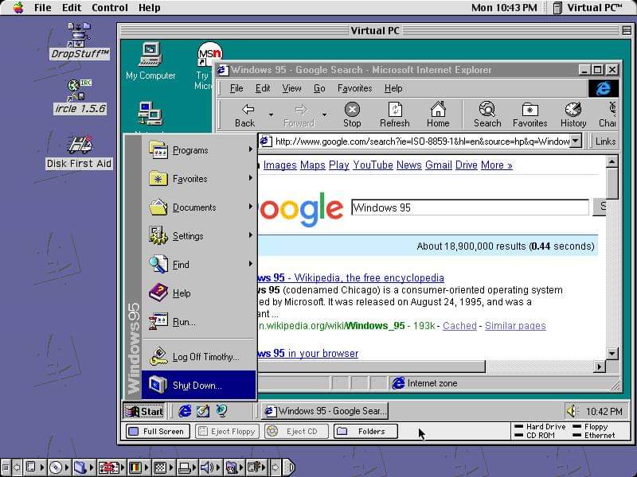Screen dimensions: 637x477
Task: Expand the Programs submenu in Start menu
Action: pyautogui.click(x=199, y=150)
